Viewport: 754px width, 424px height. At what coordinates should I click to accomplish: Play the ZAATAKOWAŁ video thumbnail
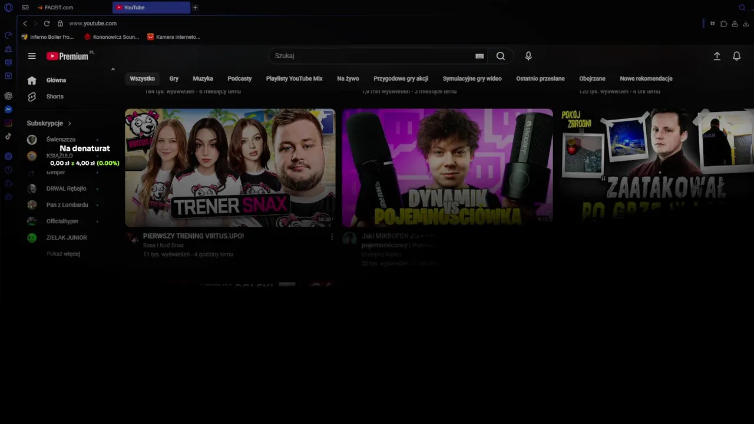pyautogui.click(x=657, y=167)
